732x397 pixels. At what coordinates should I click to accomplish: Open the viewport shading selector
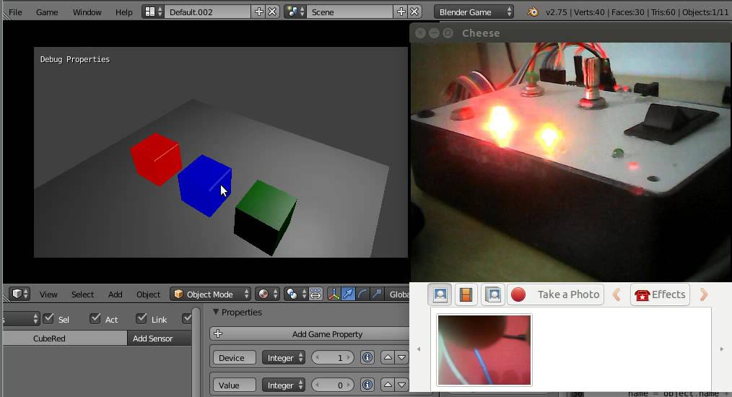pos(268,294)
